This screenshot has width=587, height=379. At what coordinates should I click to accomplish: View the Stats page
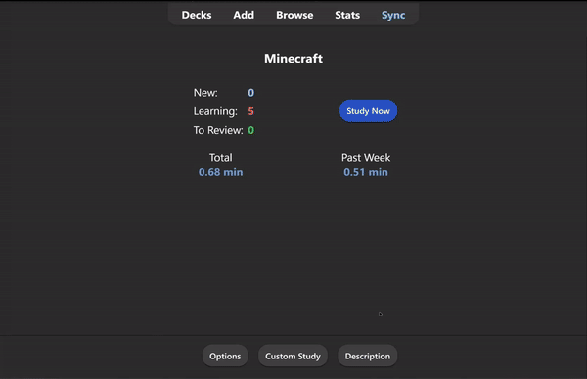(x=347, y=15)
